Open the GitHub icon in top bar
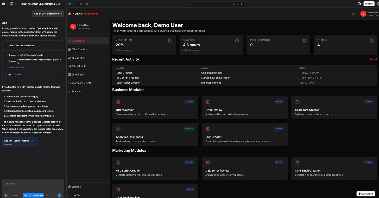The image size is (379, 198). [x=359, y=4]
